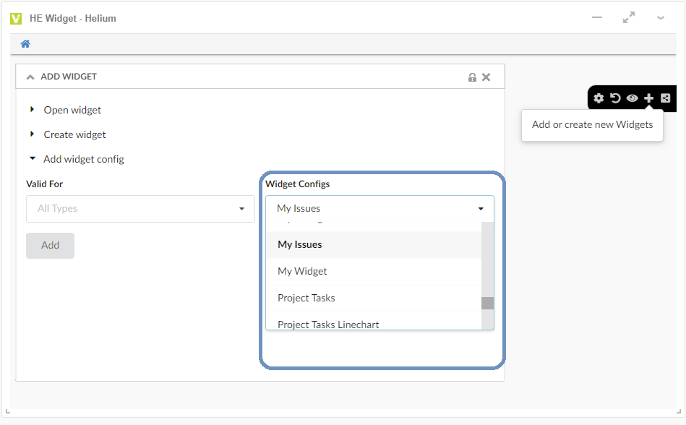Viewport: 686px width, 425px height.
Task: Select 'Project Tasks Linechart' from the dropdown list
Action: point(328,324)
